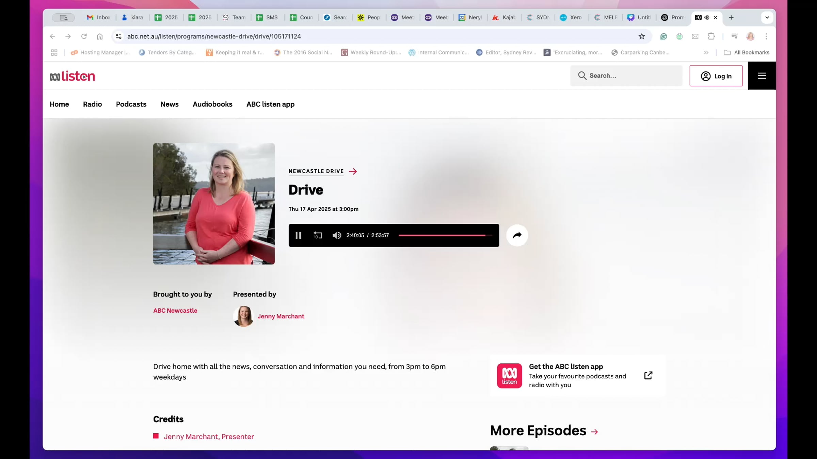Open the Newcastle Drive program link
This screenshot has height=459, width=817.
pos(323,171)
